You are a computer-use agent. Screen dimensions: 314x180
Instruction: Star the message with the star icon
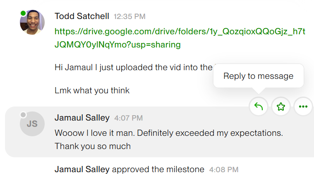pos(281,107)
